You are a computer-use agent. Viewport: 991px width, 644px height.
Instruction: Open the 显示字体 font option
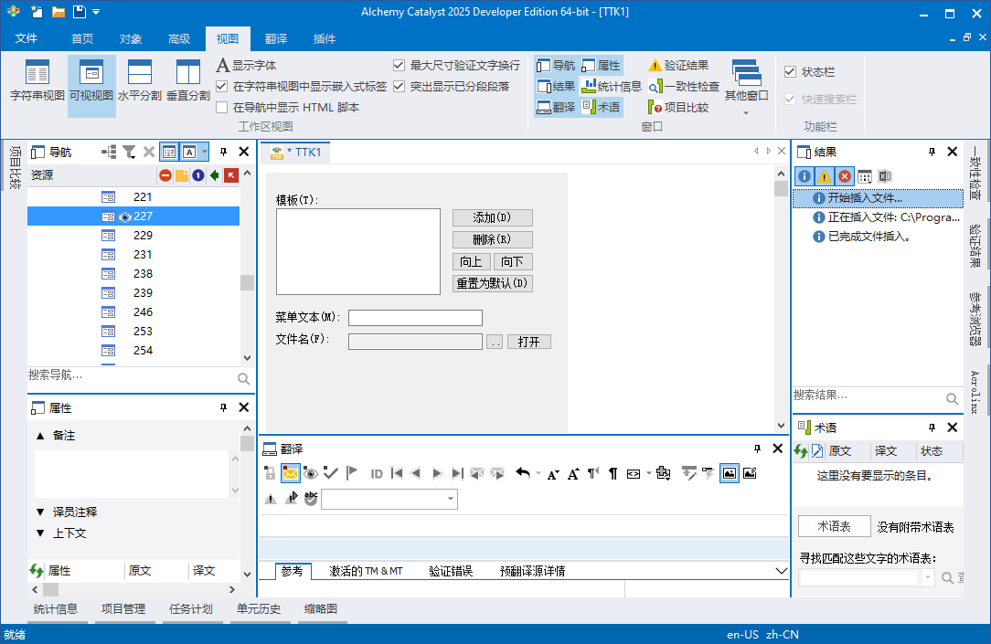coord(247,66)
